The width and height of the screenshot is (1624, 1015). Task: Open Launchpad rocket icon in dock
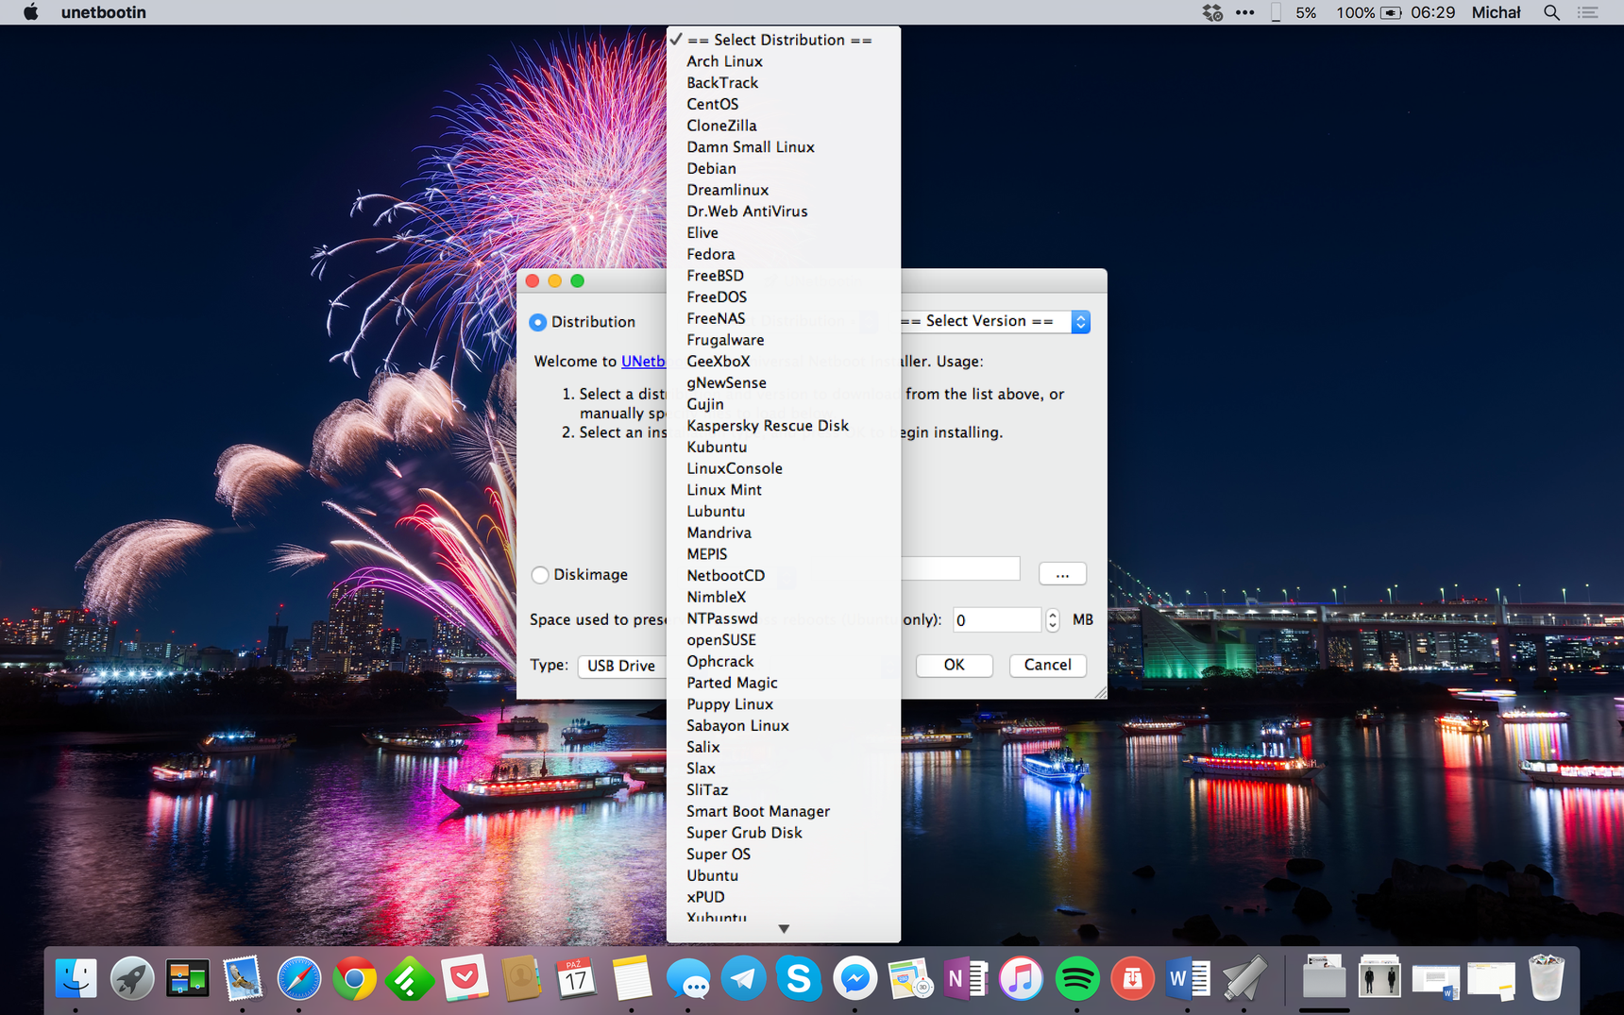click(131, 978)
